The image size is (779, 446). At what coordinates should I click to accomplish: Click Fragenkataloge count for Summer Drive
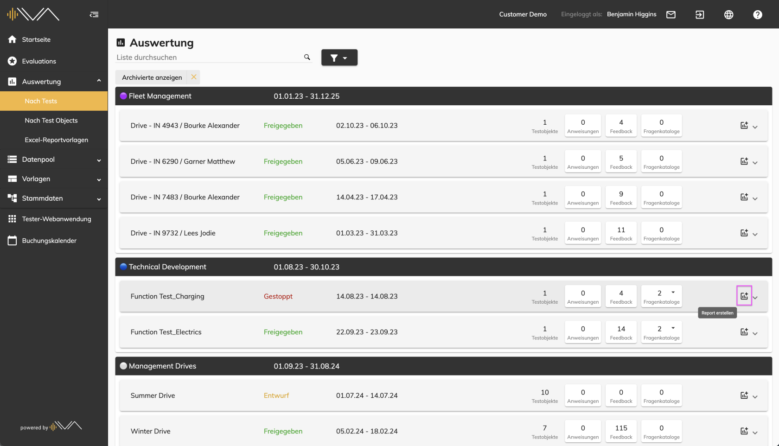tap(662, 395)
